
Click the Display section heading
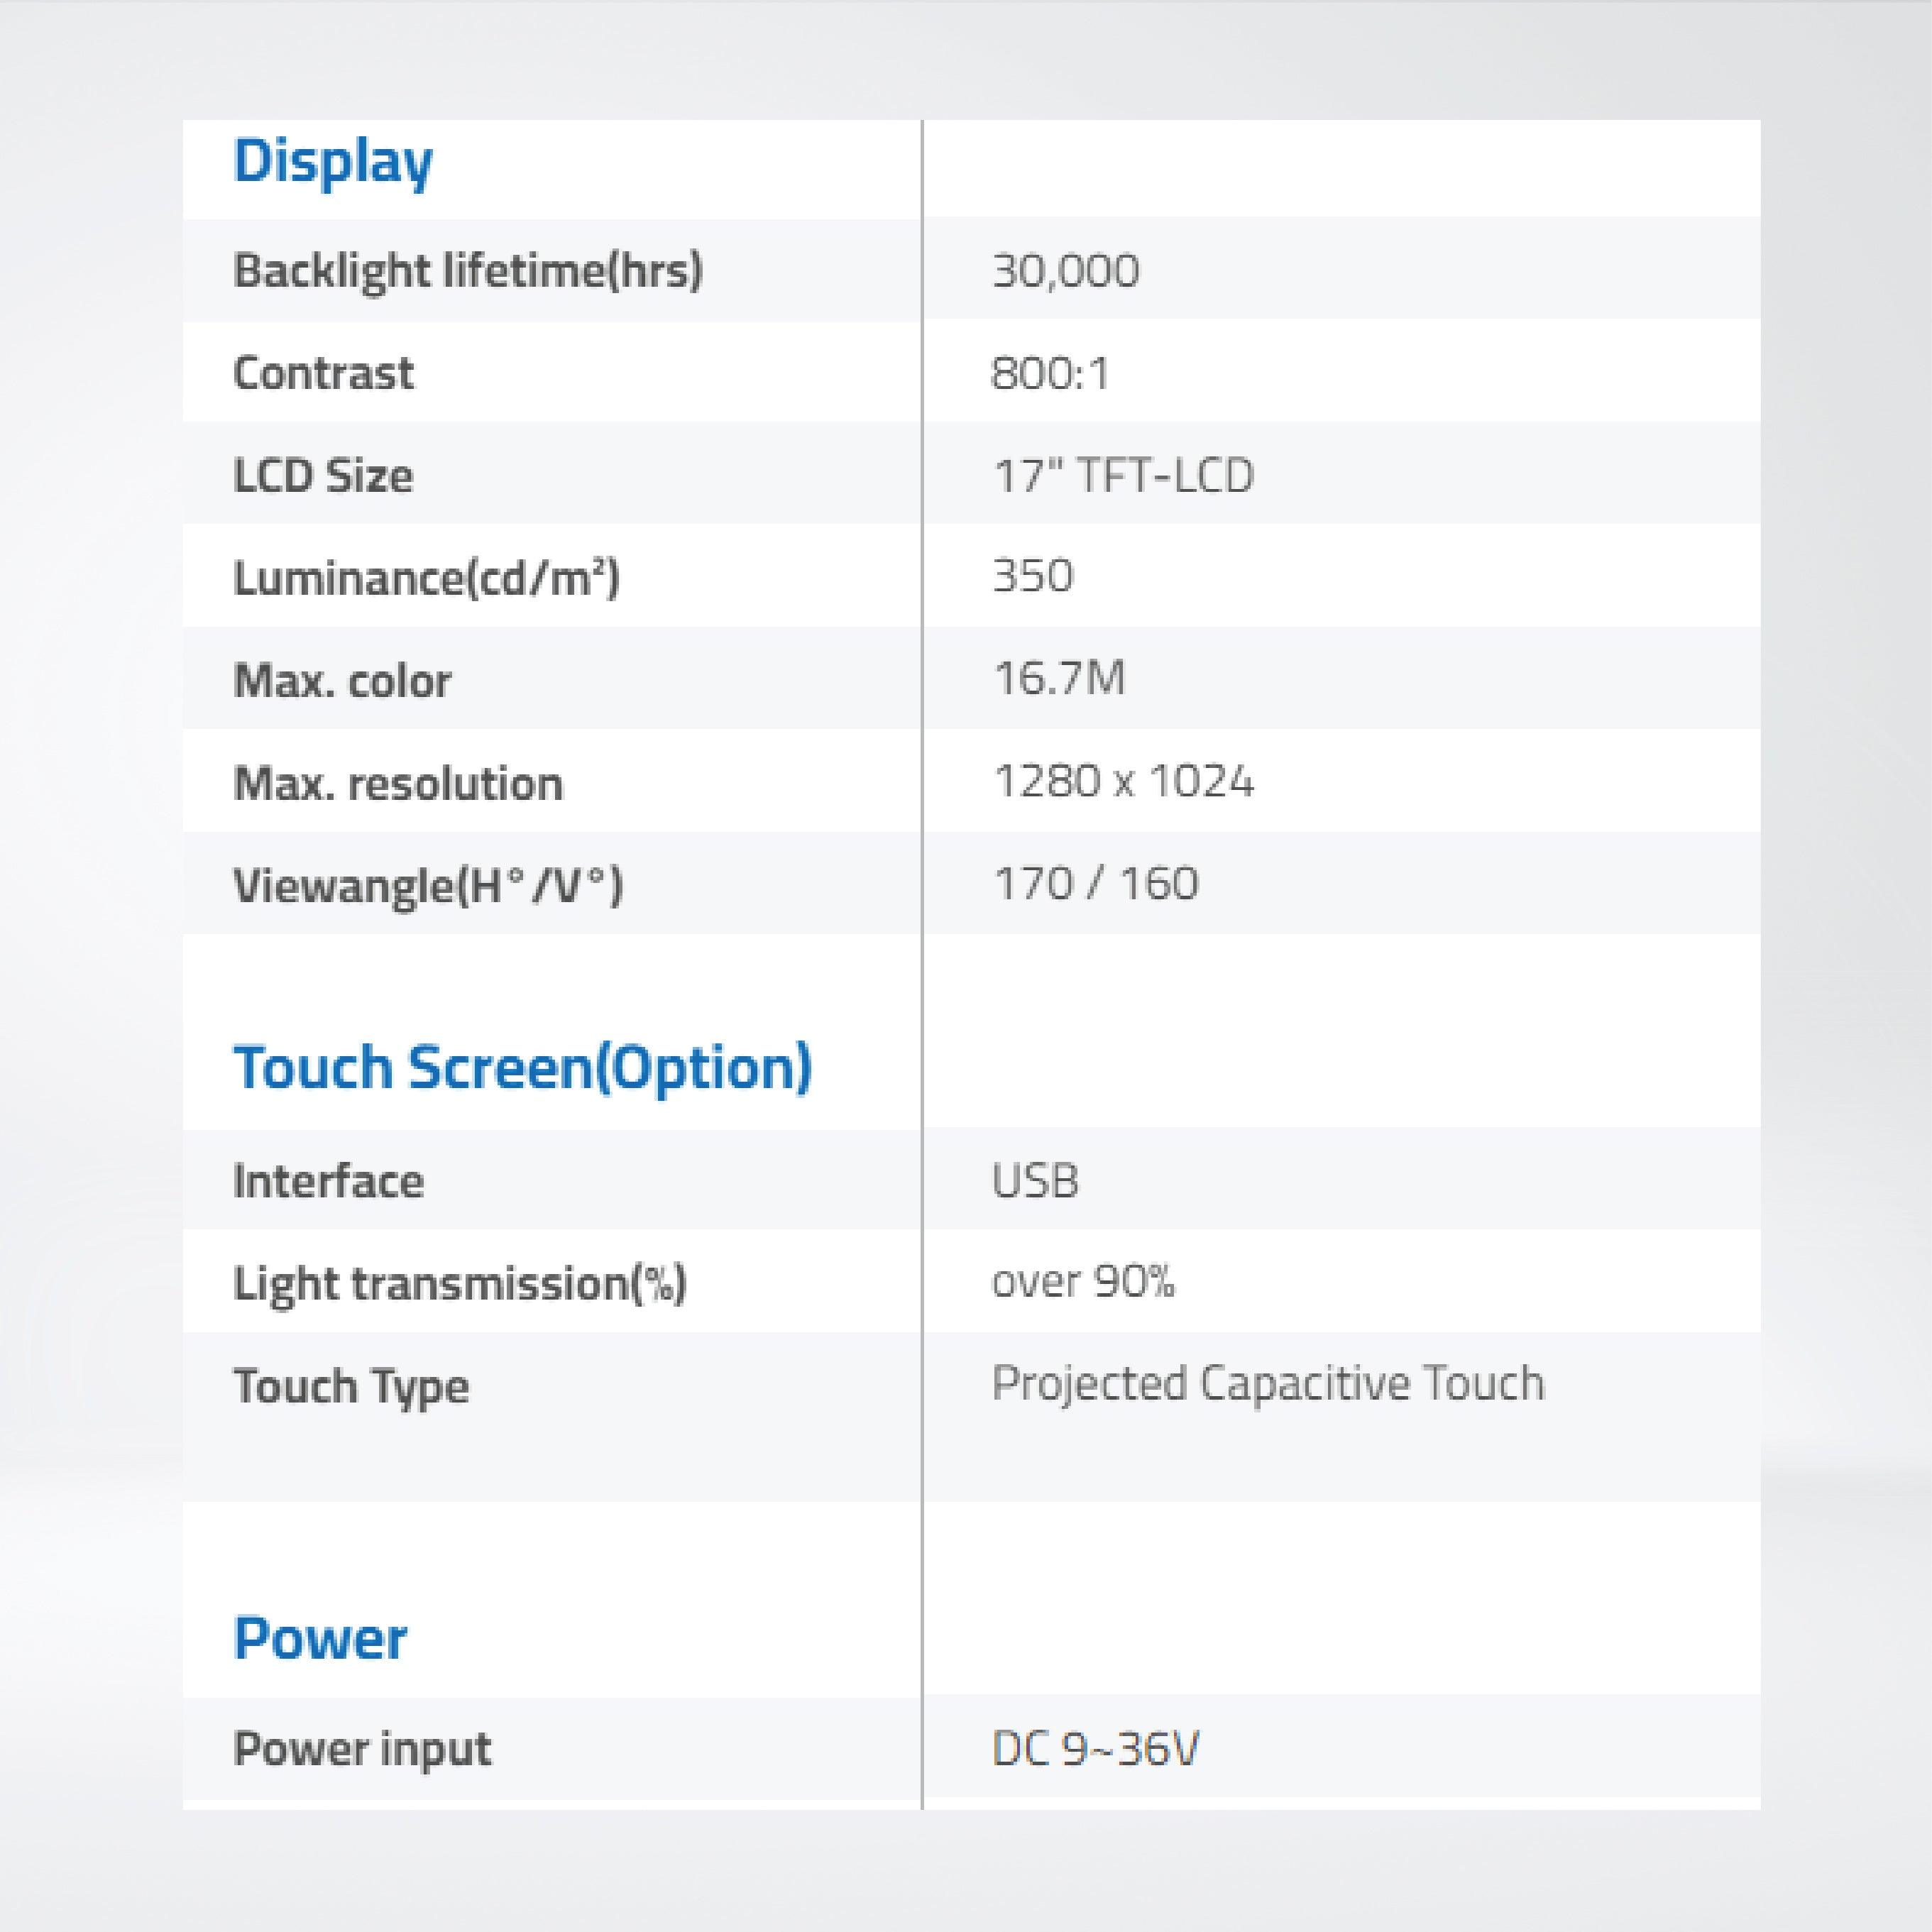(x=333, y=163)
